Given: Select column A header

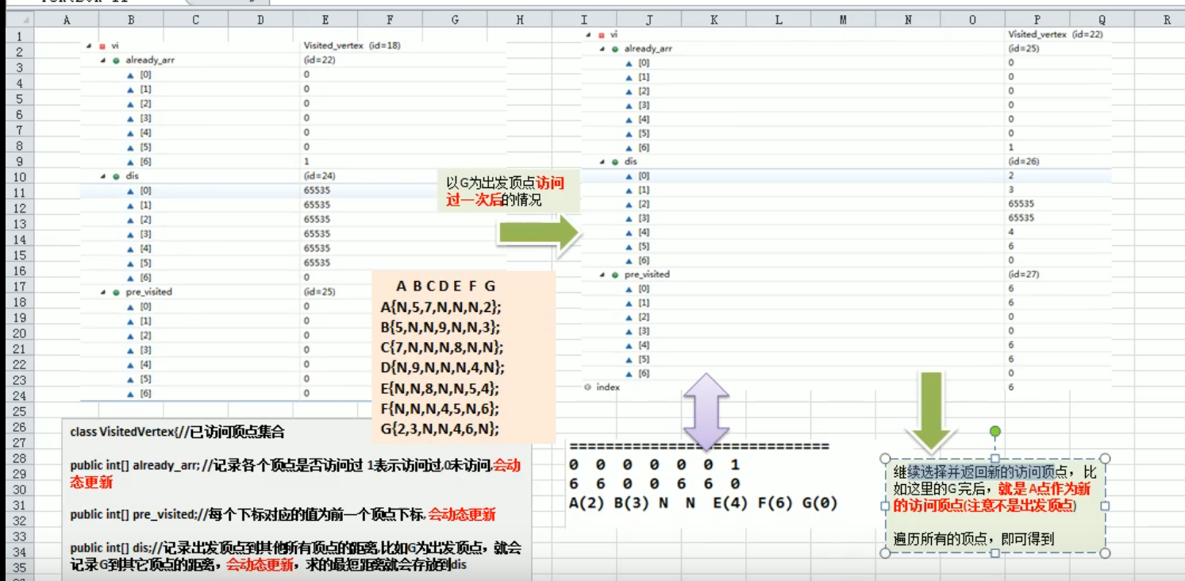Looking at the screenshot, I should pyautogui.click(x=66, y=21).
